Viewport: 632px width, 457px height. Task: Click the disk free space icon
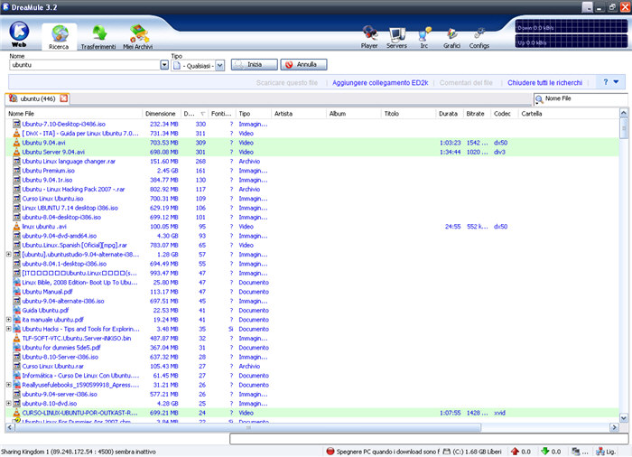point(446,452)
